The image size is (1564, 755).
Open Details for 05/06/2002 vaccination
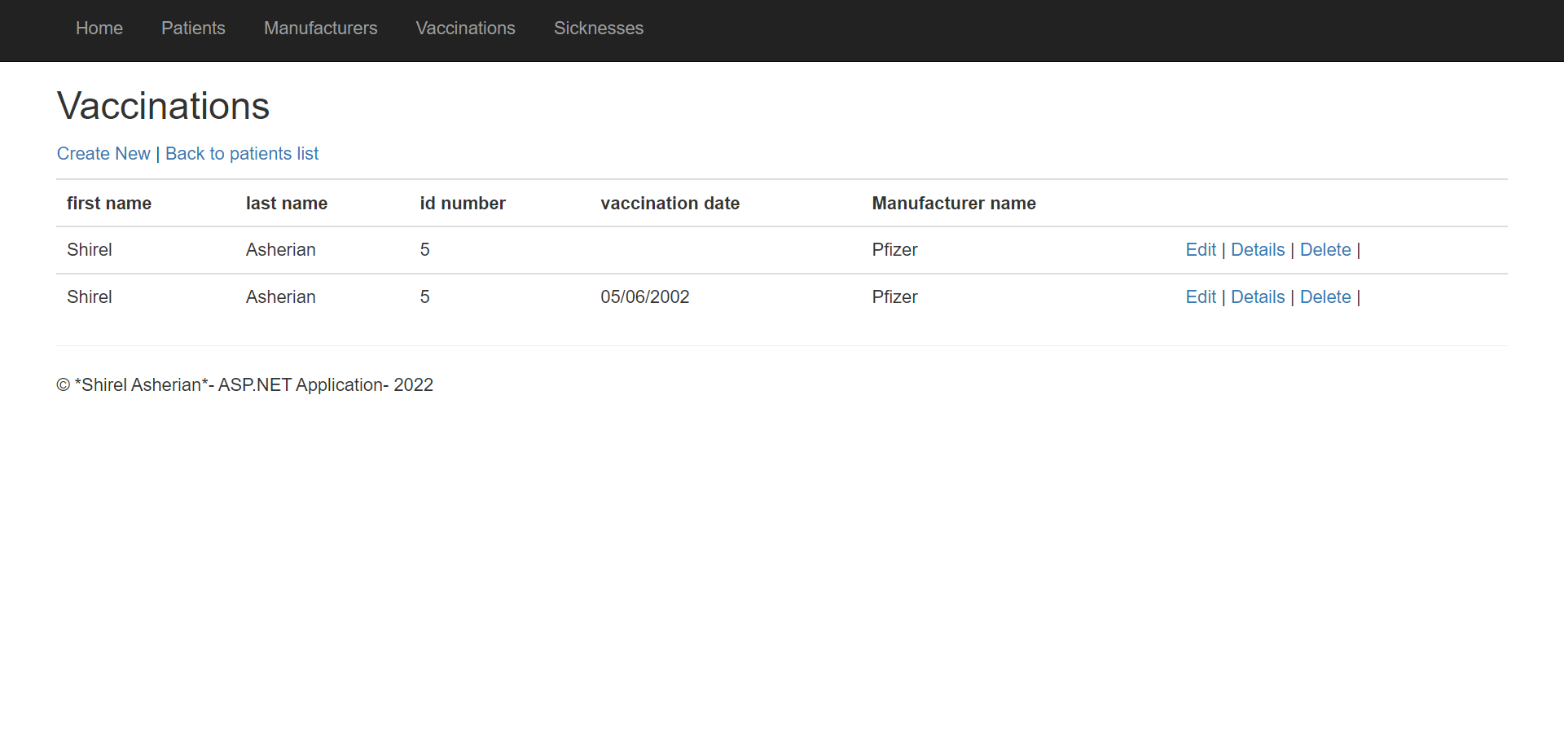tap(1258, 297)
